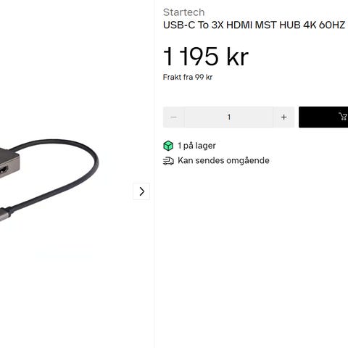
Task: Click the 1 195 kr price
Action: point(206,57)
